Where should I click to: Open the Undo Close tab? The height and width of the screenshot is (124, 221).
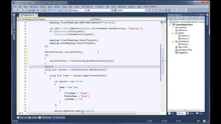click(x=59, y=117)
